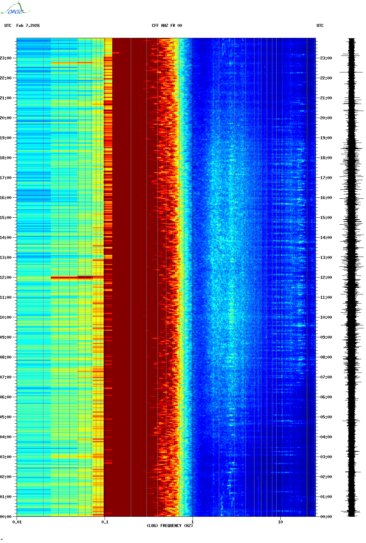Click the left '23:00' time label
Viewport: 366px width, 543px height.
coord(6,58)
